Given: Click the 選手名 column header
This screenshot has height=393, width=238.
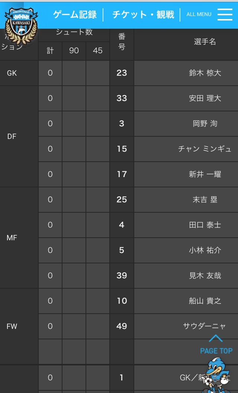Looking at the screenshot, I should point(205,42).
